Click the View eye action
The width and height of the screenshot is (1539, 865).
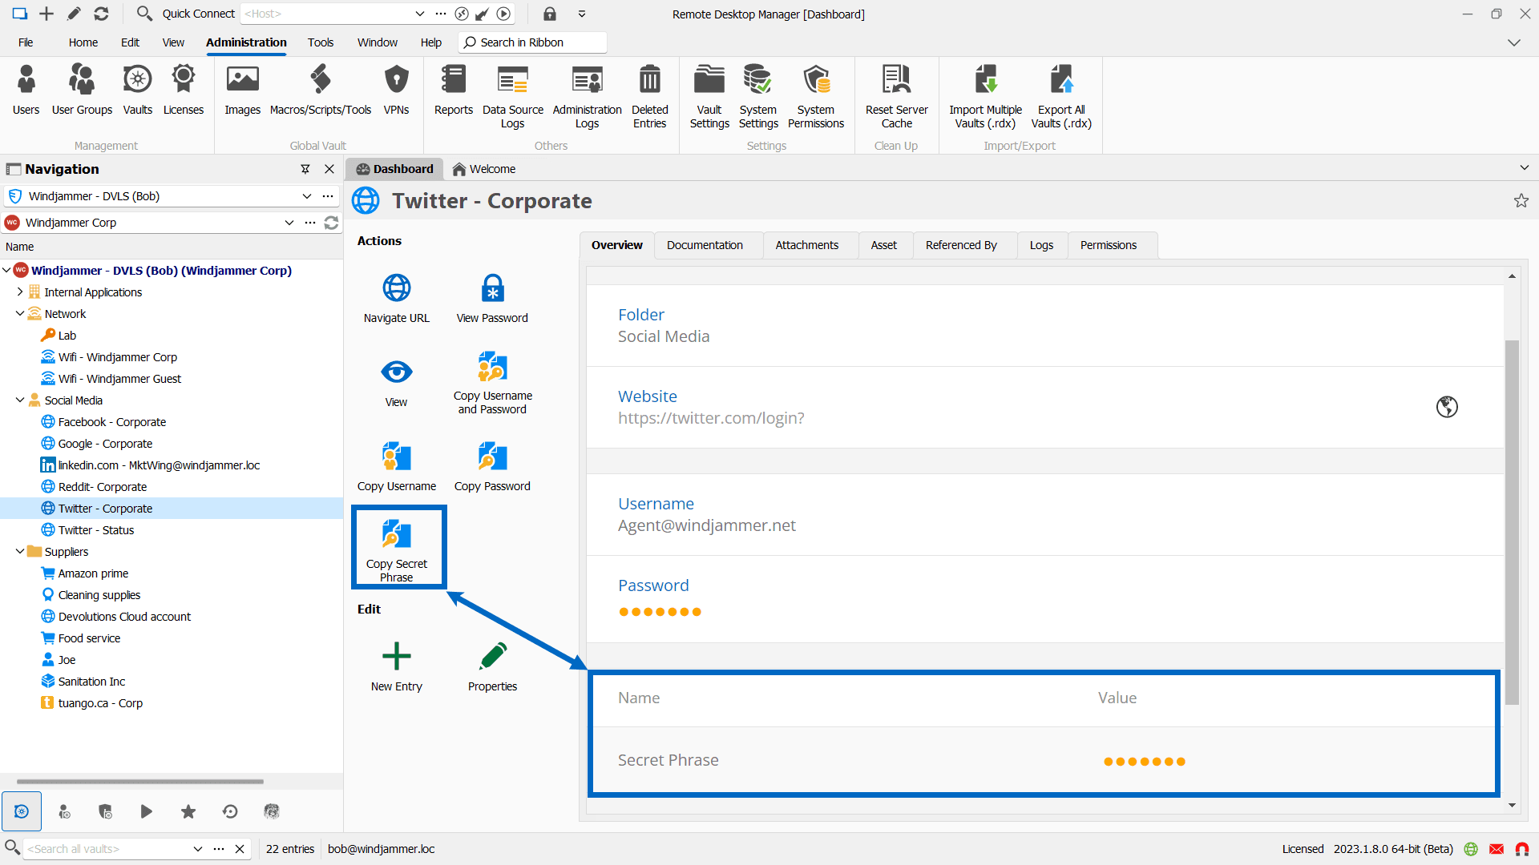pos(397,383)
